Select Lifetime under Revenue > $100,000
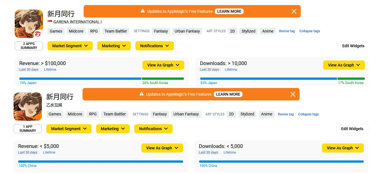Viewport: 383px width, 174px height. 50,70
